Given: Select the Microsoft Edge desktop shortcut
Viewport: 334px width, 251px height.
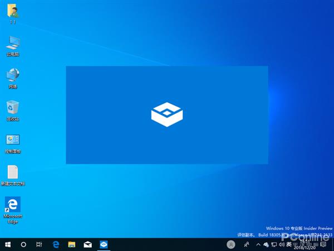Looking at the screenshot, I should tap(13, 210).
